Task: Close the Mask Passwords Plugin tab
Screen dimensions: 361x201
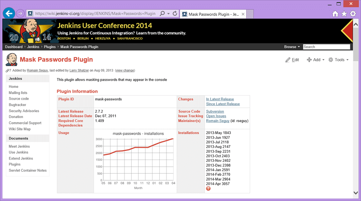Action: pyautogui.click(x=243, y=14)
